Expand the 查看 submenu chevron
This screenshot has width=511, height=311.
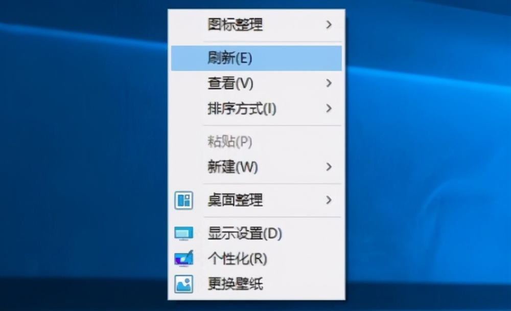tap(330, 83)
